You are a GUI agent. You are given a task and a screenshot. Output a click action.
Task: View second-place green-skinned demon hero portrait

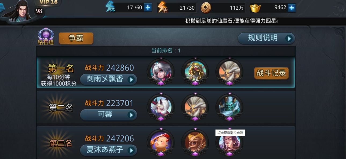pyautogui.click(x=230, y=107)
